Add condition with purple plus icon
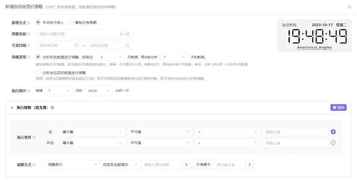This screenshot has width=357, height=181. point(333,132)
